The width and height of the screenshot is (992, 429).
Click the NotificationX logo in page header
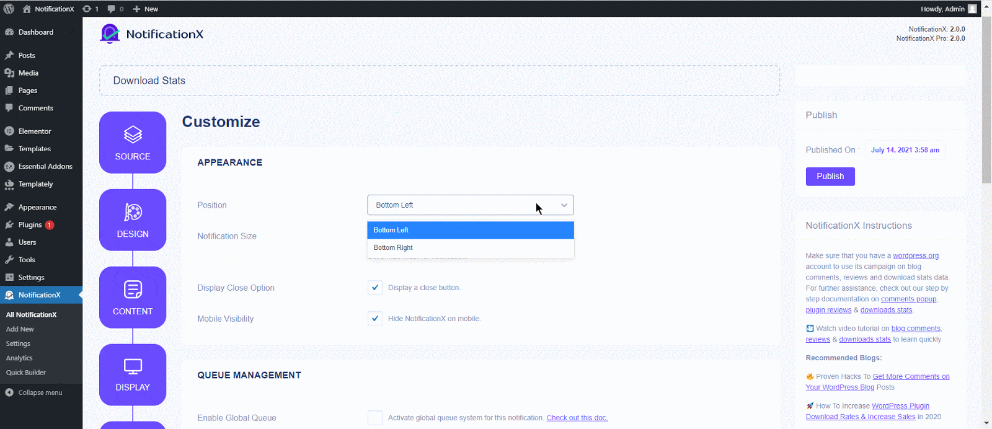[152, 34]
